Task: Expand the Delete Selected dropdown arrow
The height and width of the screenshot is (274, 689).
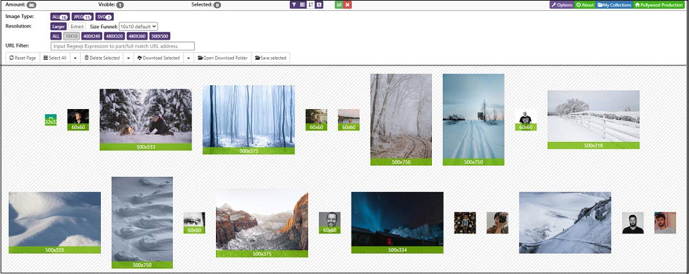Action: coord(129,58)
